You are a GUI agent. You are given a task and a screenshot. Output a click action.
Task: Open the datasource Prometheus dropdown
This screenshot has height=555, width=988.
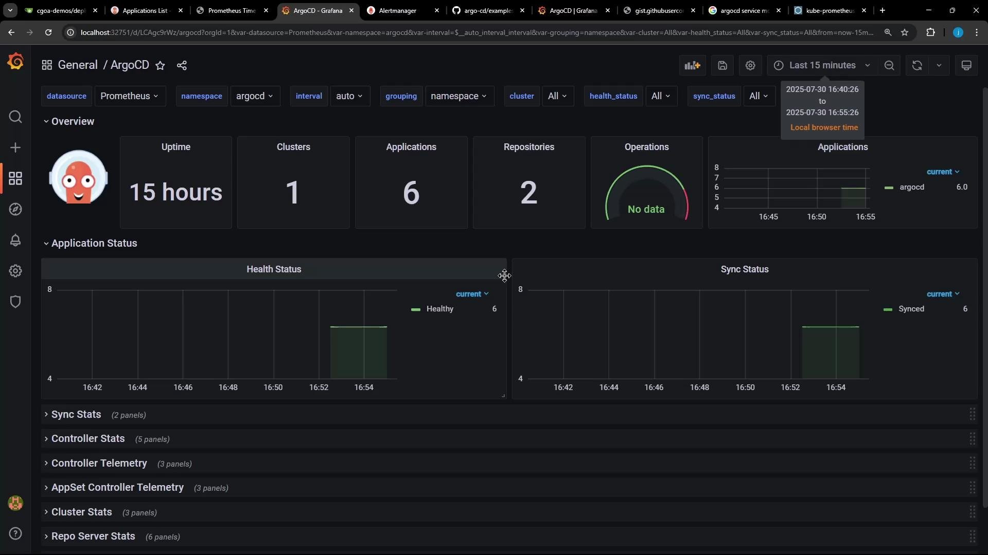(x=130, y=96)
